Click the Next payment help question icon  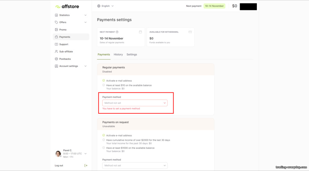(117, 32)
